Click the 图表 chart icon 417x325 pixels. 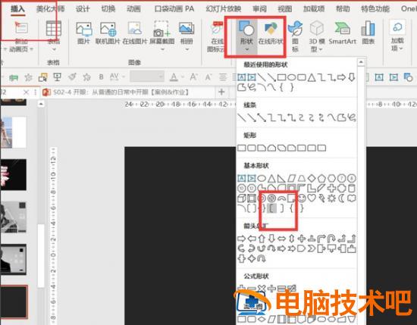pyautogui.click(x=368, y=33)
